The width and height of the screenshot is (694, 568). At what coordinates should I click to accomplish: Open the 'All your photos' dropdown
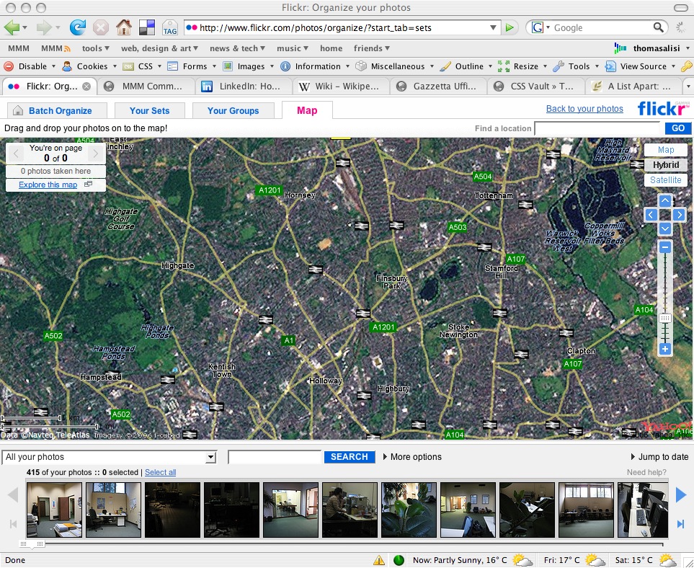pyautogui.click(x=110, y=457)
